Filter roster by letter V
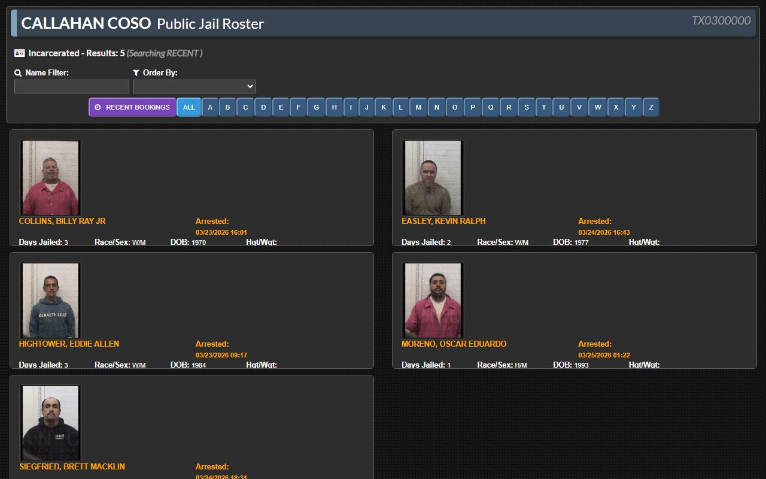Viewport: 766px width, 479px height. 579,107
